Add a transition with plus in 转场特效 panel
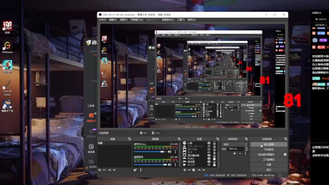 click(x=234, y=153)
